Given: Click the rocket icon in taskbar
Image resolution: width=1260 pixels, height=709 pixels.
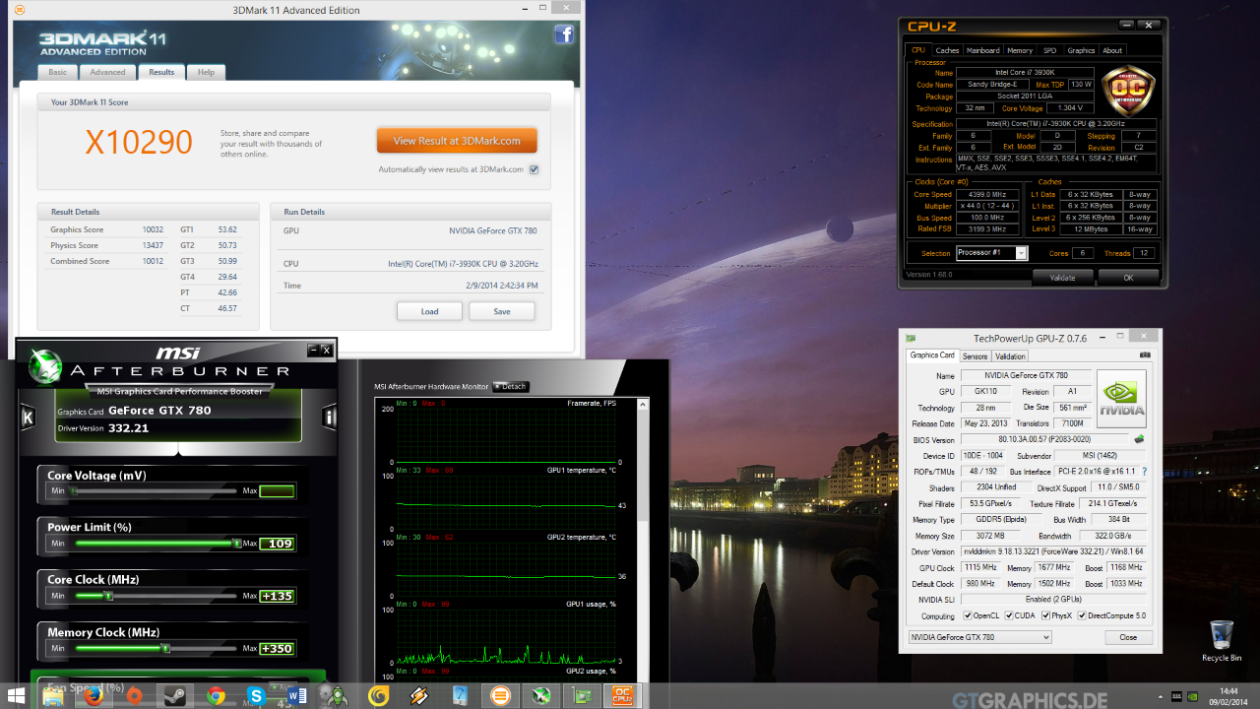Looking at the screenshot, I should click(x=338, y=696).
